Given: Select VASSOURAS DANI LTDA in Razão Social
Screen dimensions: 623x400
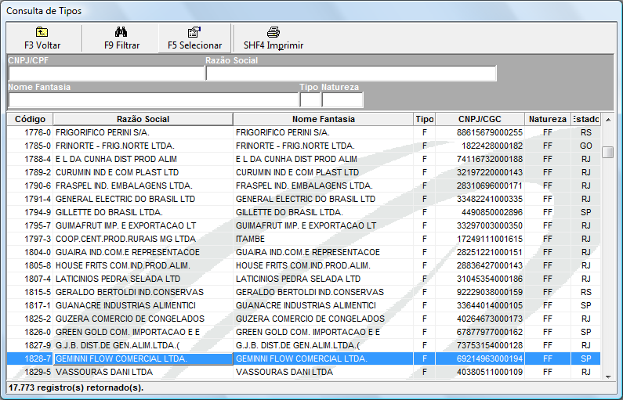Looking at the screenshot, I should pyautogui.click(x=143, y=372).
